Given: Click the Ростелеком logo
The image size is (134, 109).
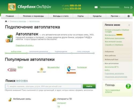Looking at the screenshot, I should [x=71, y=70].
